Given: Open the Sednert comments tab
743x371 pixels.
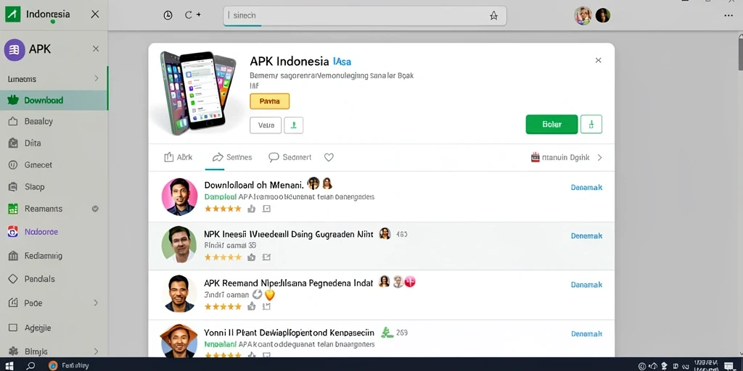Looking at the screenshot, I should click(x=290, y=157).
